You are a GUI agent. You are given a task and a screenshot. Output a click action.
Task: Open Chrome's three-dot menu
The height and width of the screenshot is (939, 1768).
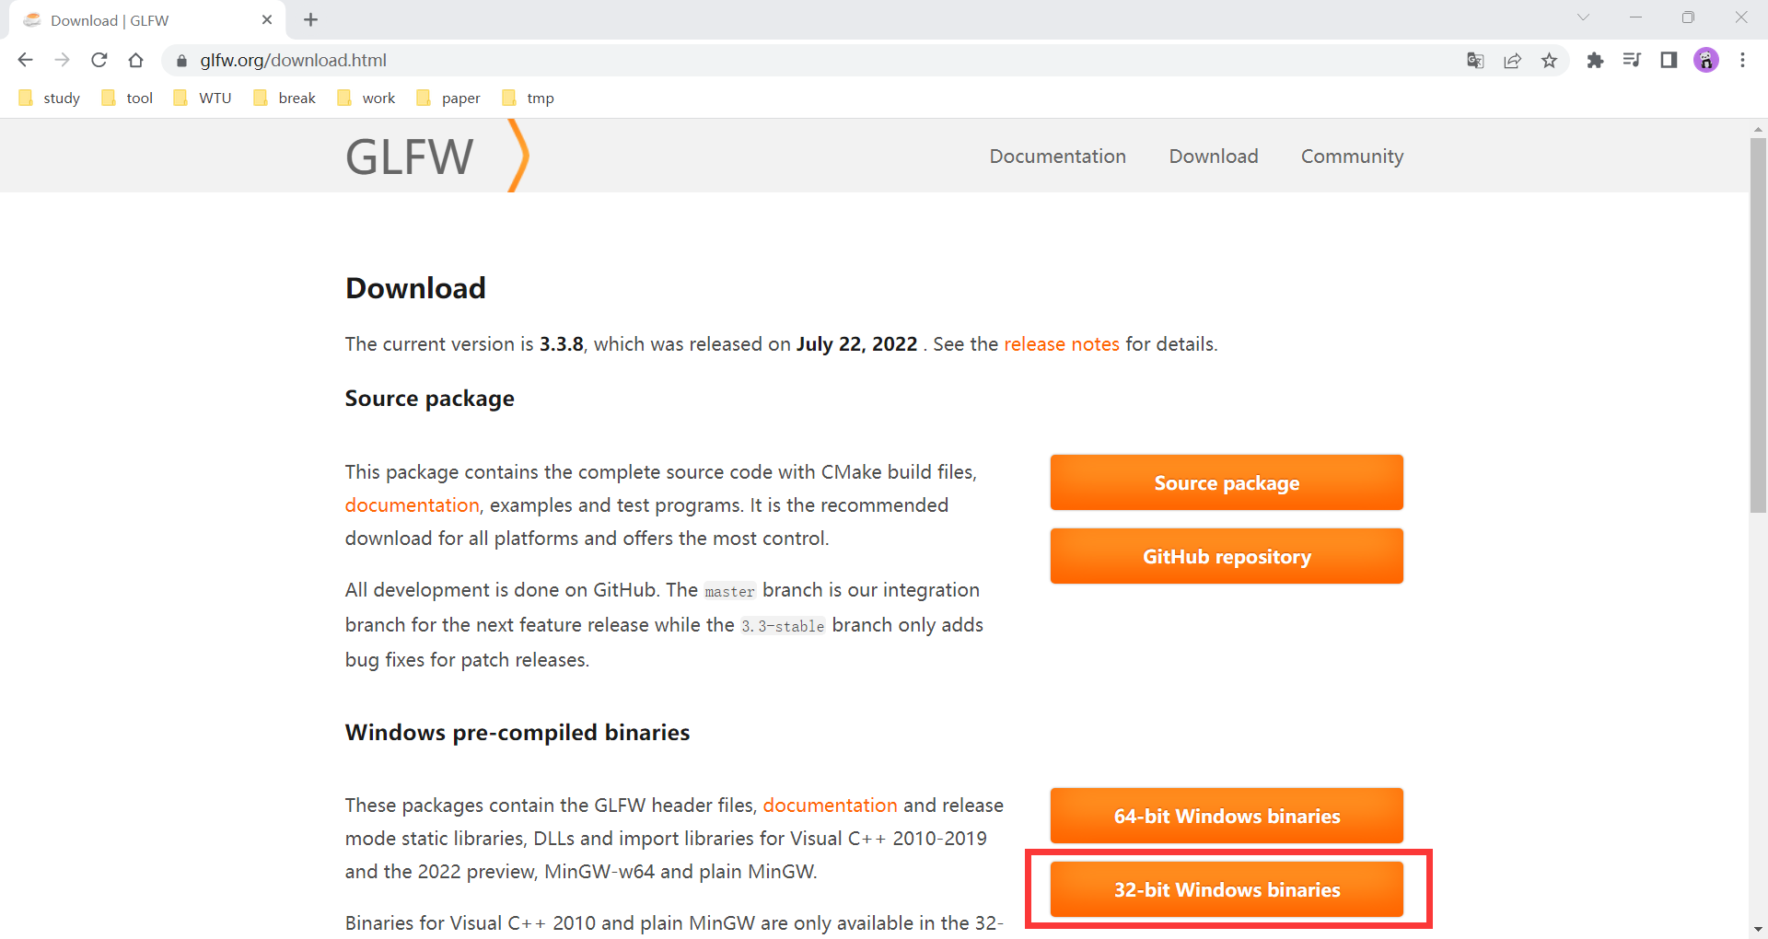[1742, 61]
